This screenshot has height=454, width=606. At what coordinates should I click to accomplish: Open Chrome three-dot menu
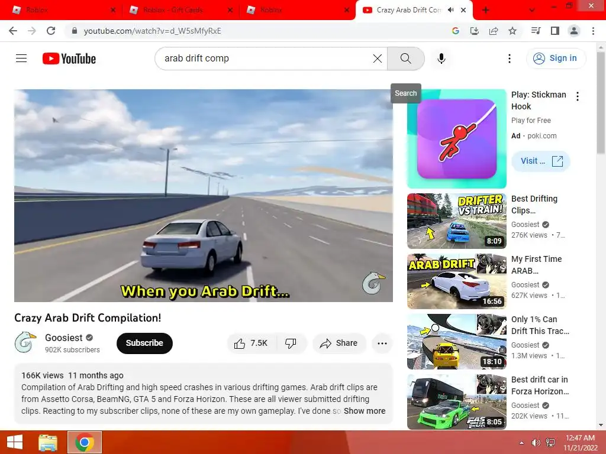pos(593,31)
